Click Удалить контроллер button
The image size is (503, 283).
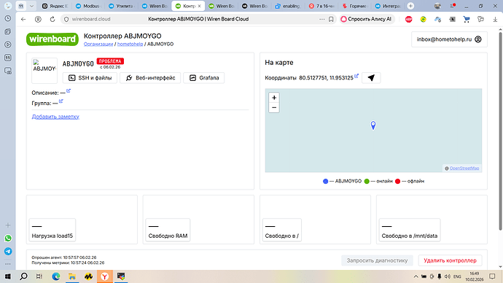[450, 260]
